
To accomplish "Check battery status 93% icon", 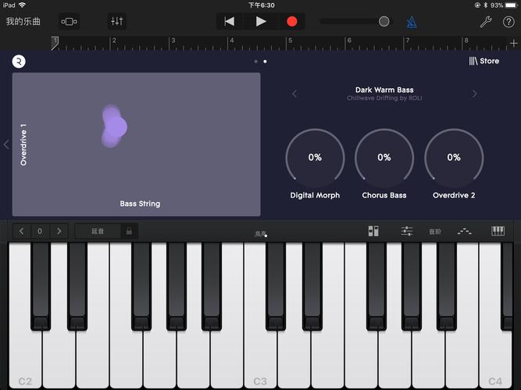I will click(x=504, y=5).
